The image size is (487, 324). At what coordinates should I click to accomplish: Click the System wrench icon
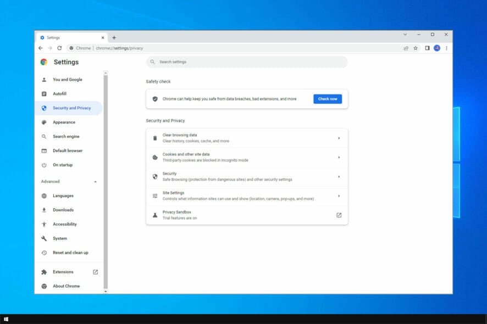click(x=45, y=238)
